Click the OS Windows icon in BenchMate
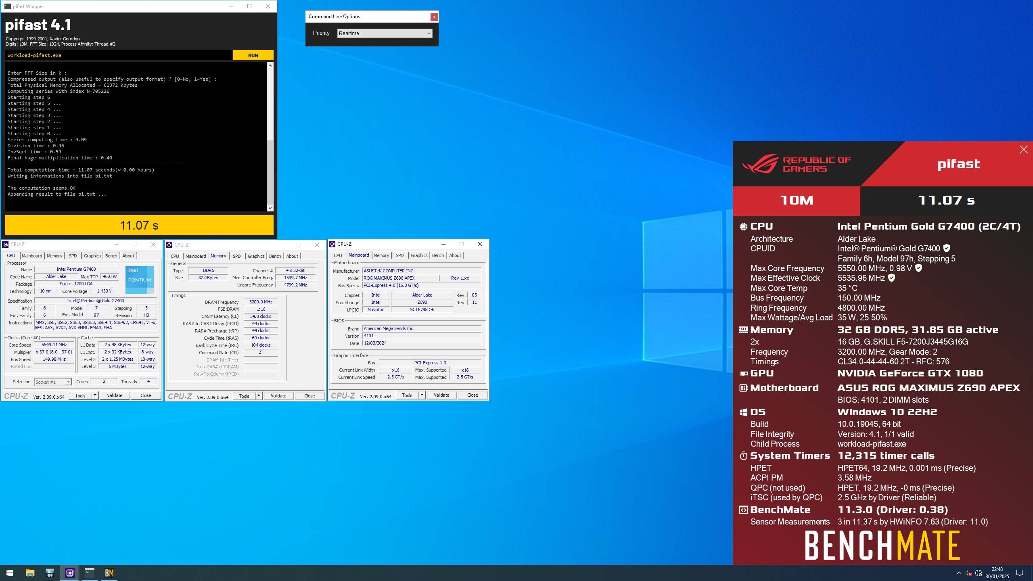Image resolution: width=1033 pixels, height=581 pixels. 743,412
